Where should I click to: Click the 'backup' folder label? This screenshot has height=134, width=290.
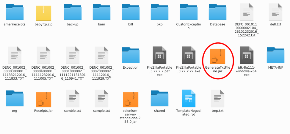pos(73,24)
